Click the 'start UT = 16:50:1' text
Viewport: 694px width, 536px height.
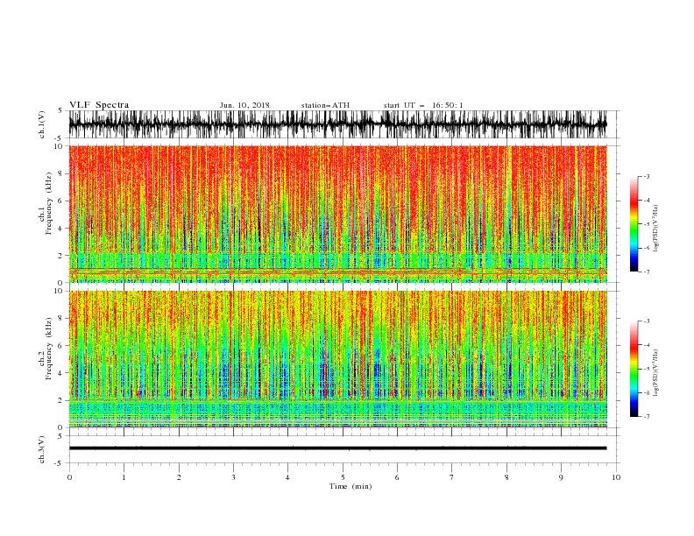(x=423, y=105)
